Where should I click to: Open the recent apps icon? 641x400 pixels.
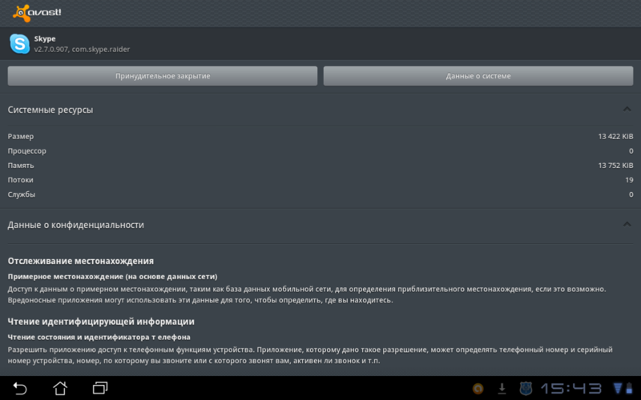click(x=100, y=388)
